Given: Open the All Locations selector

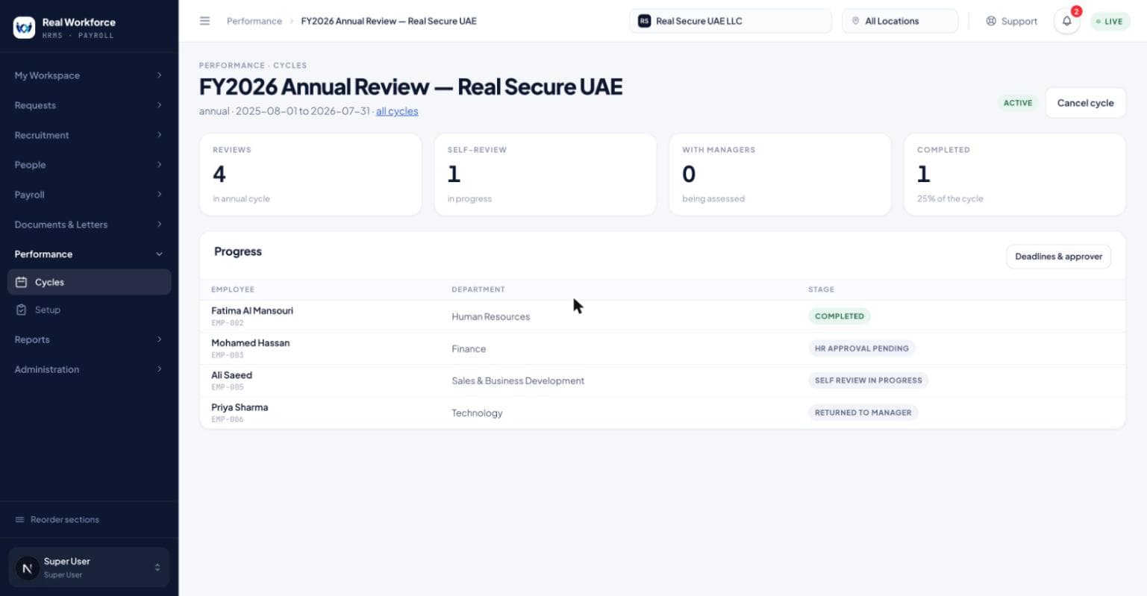Looking at the screenshot, I should pos(900,21).
